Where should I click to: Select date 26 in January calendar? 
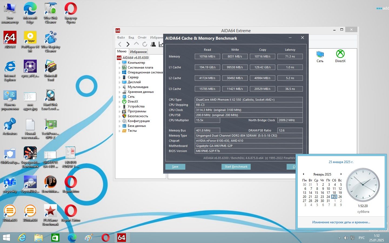coord(340,197)
